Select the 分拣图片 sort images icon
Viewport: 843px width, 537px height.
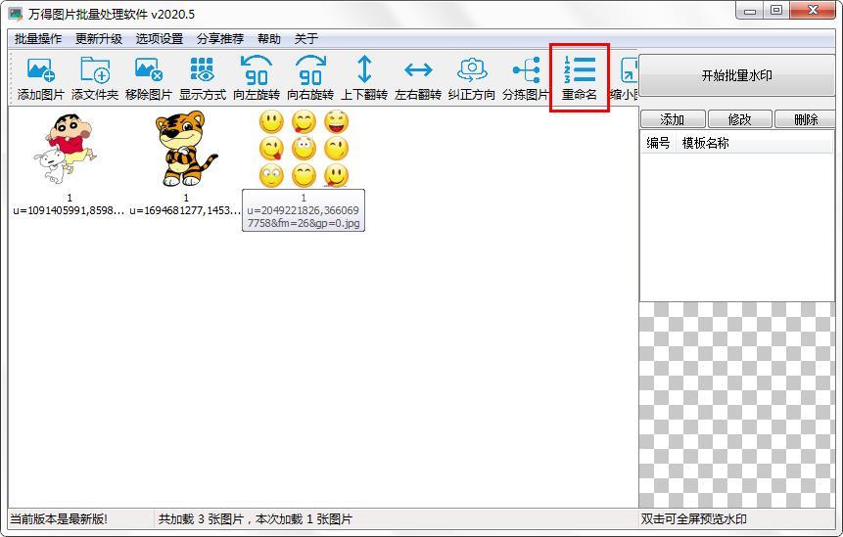(525, 78)
